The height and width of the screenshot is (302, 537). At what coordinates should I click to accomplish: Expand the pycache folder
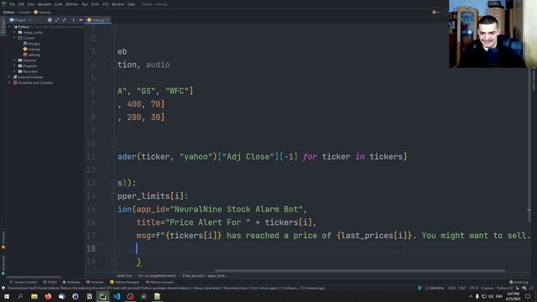point(15,32)
